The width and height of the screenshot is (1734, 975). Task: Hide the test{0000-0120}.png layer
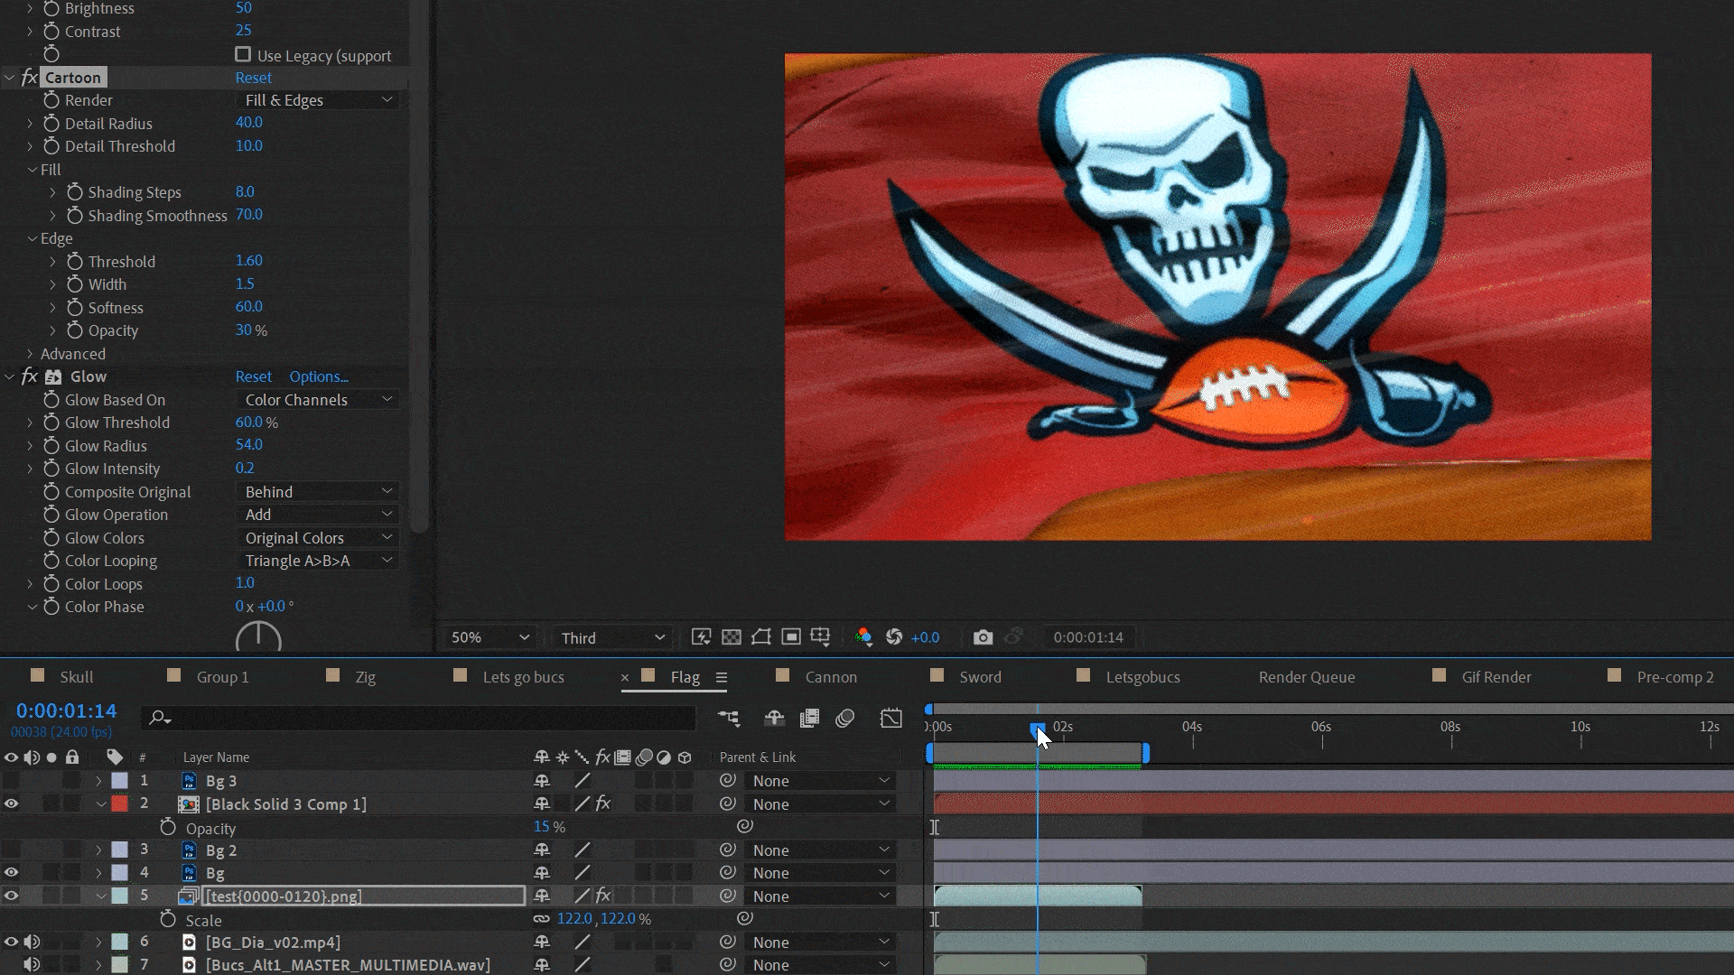tap(11, 896)
